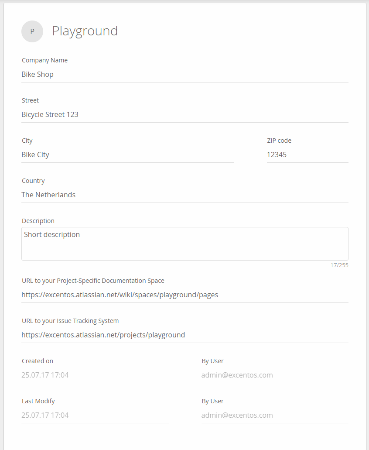Click the ZIP code field 12345
Screen dimensions: 369x450
307,155
